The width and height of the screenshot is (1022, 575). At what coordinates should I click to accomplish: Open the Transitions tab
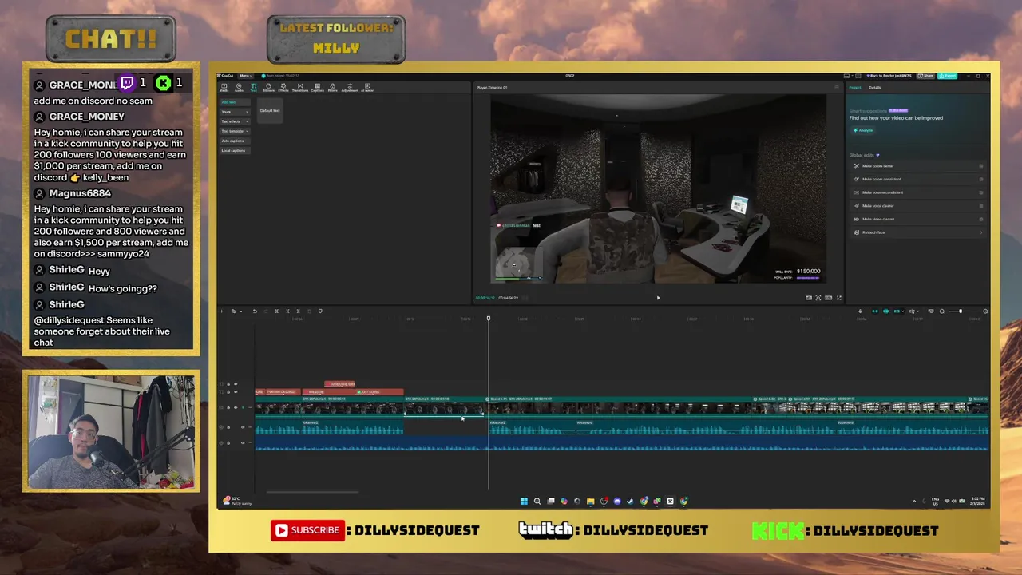click(x=300, y=87)
